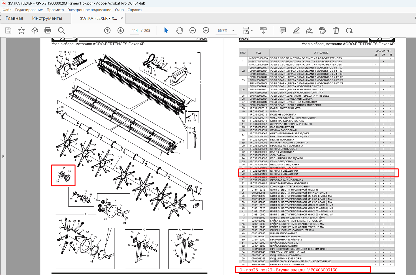
Task: Select the ЖАТКА FLEXER document tab
Action: (98, 18)
